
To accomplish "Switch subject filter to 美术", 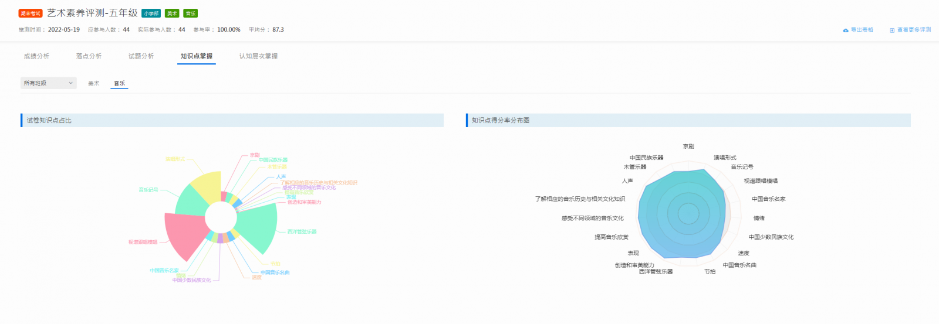I will point(94,84).
